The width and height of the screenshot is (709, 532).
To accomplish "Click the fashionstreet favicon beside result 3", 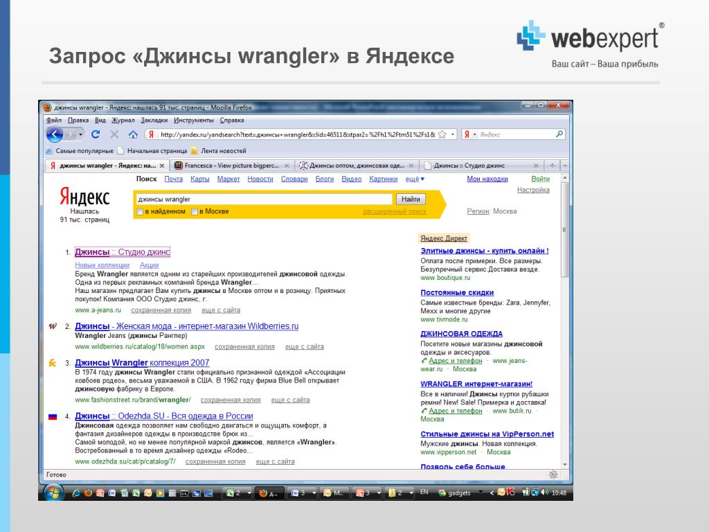I will point(53,363).
